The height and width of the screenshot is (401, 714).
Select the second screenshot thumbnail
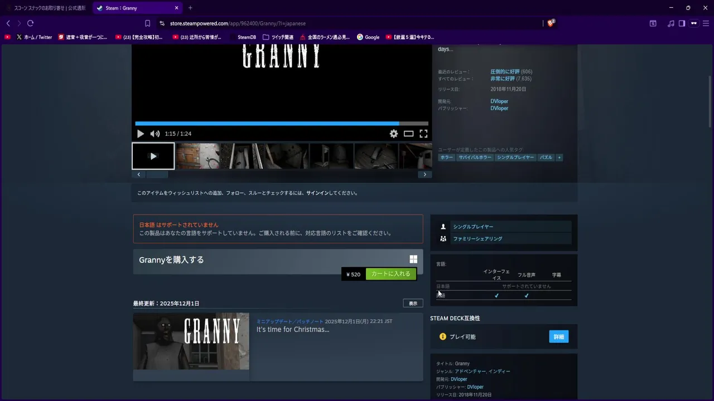pyautogui.click(x=198, y=156)
